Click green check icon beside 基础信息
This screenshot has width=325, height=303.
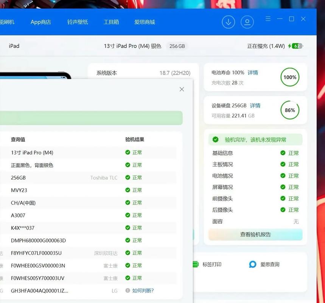pyautogui.click(x=283, y=153)
